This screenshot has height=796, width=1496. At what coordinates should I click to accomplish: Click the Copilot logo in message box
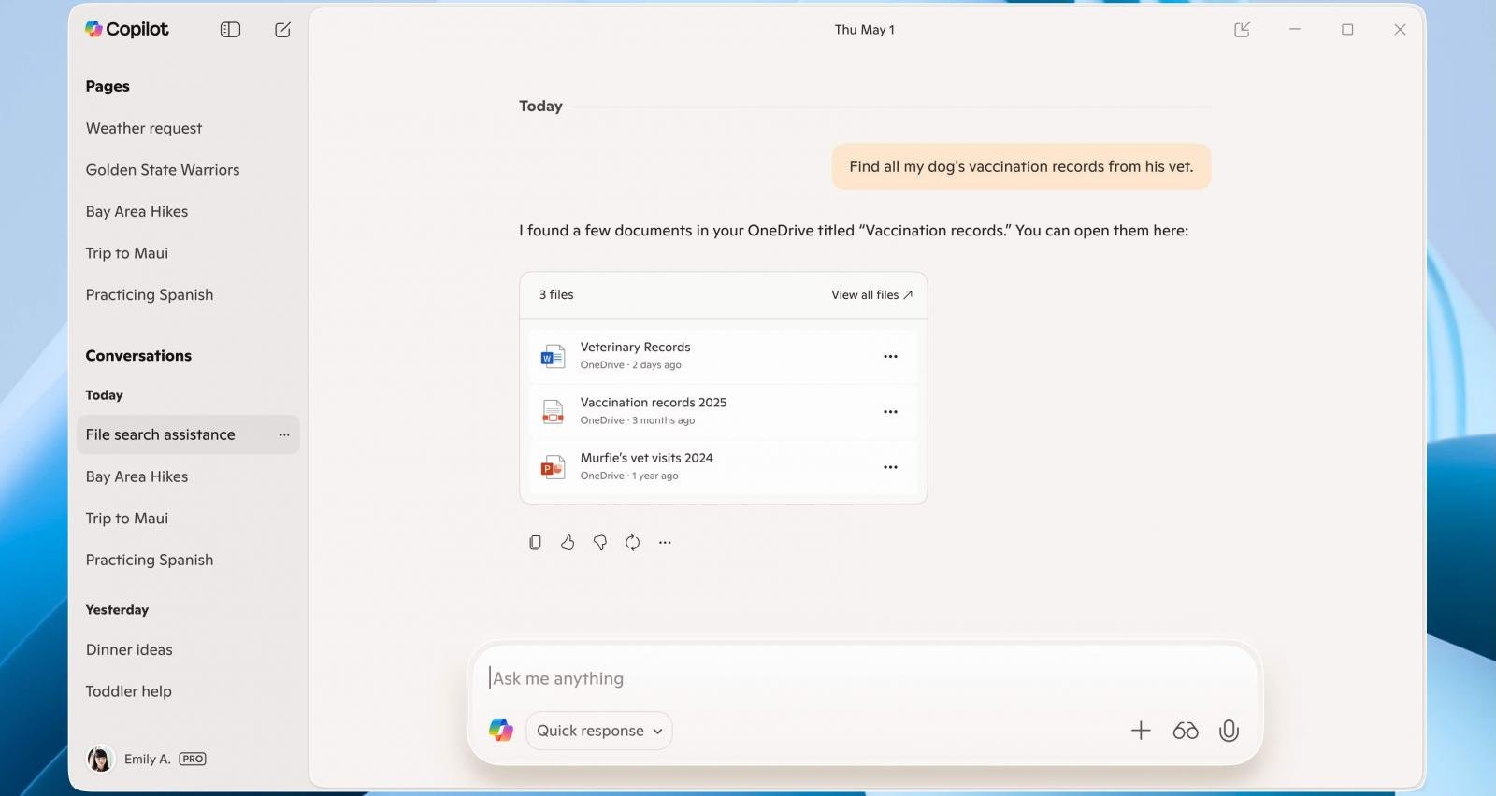[501, 731]
